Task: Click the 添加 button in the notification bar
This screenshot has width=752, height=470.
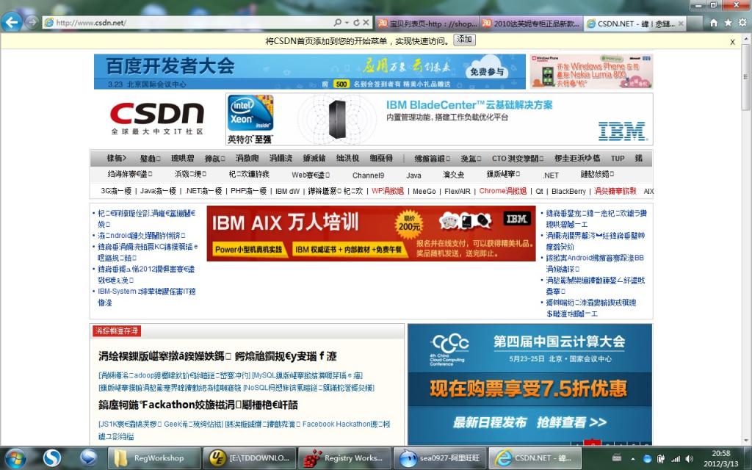Action: [x=464, y=40]
